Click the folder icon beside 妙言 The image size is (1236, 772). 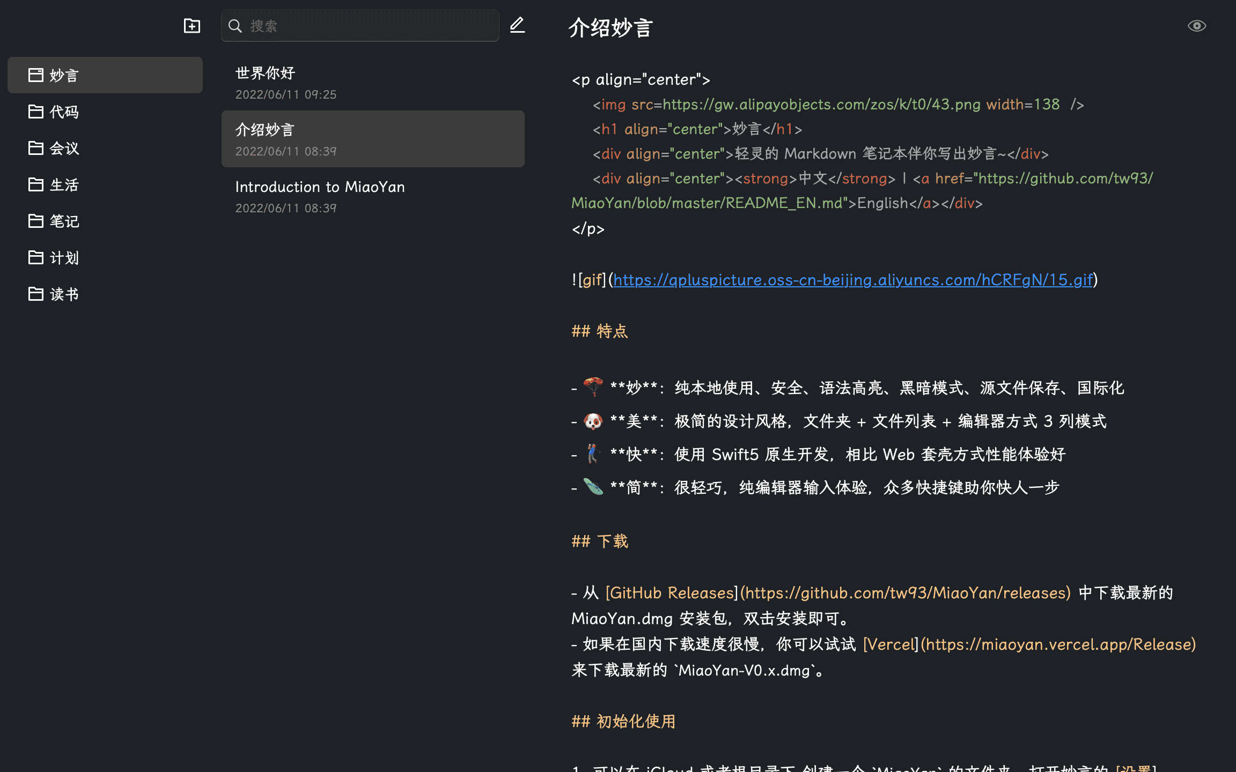click(x=35, y=75)
